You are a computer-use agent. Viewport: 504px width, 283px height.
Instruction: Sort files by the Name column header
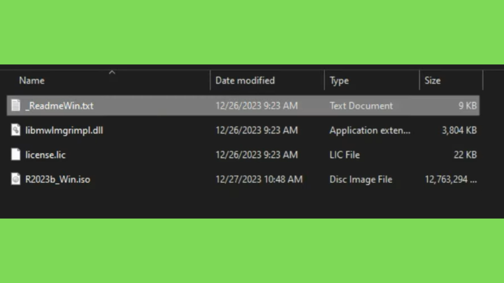click(x=31, y=81)
